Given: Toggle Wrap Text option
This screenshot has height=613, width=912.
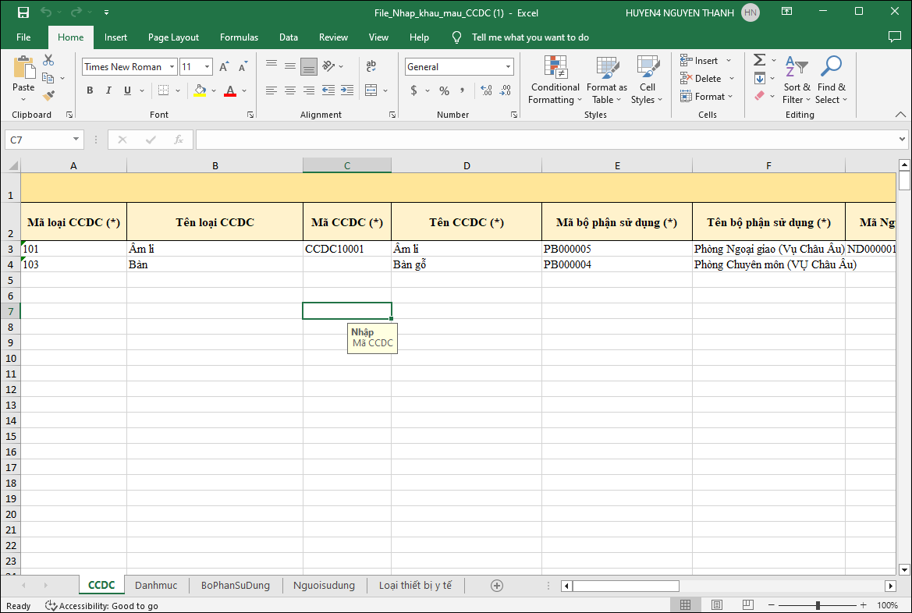Looking at the screenshot, I should click(371, 66).
